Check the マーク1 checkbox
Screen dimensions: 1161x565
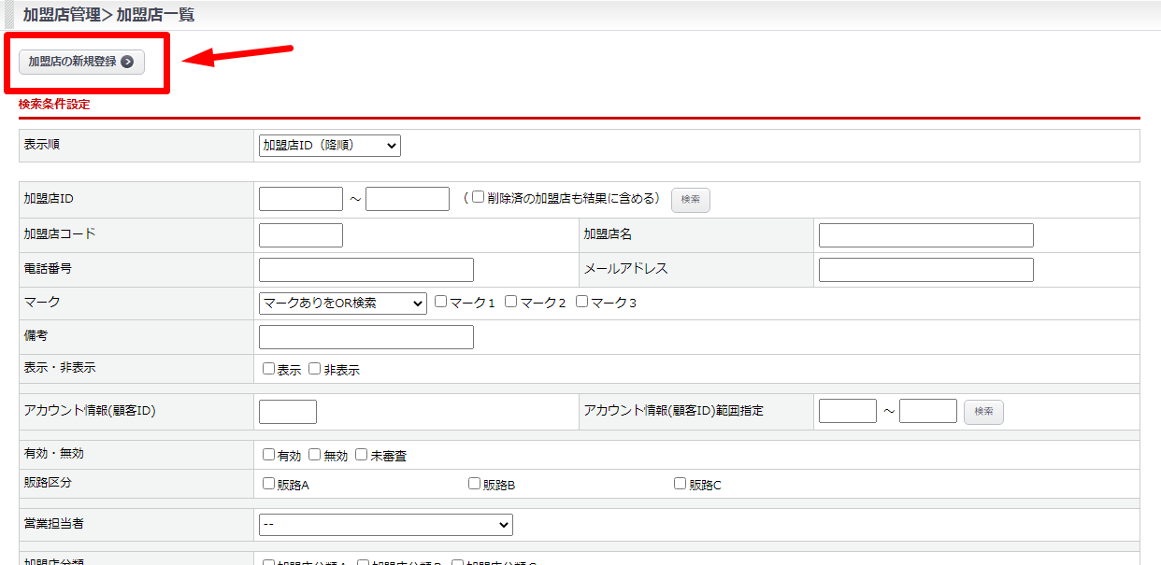point(441,302)
